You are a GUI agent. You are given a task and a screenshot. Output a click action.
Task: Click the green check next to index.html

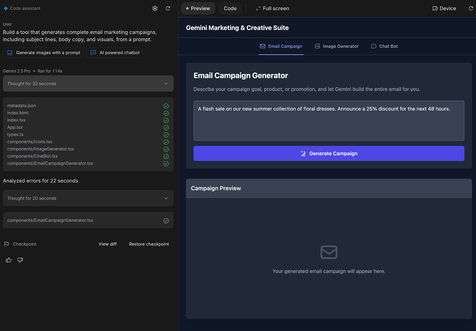(166, 113)
